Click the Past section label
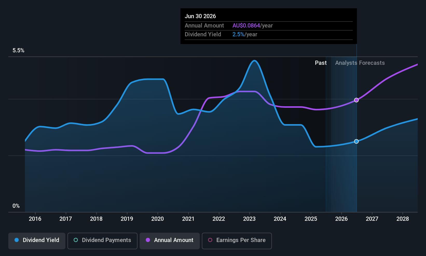This screenshot has height=256, width=426. tap(321, 63)
